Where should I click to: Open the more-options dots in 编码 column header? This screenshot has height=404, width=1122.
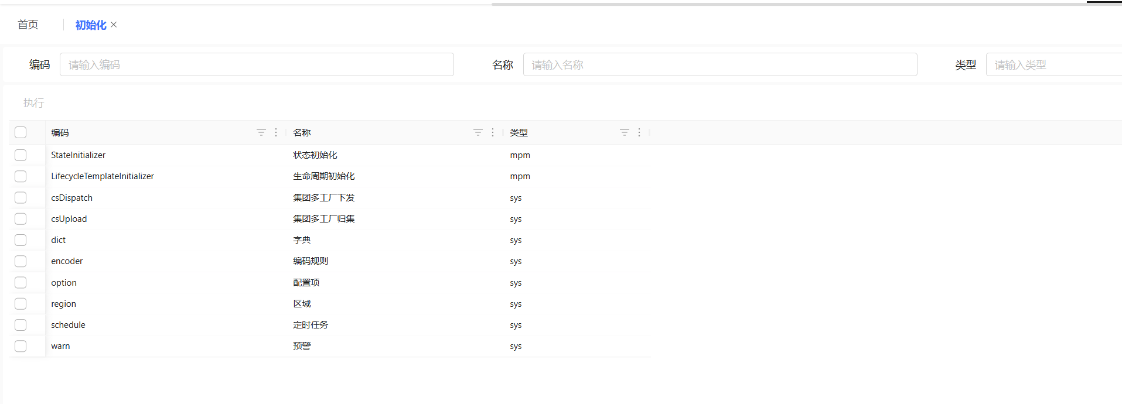tap(276, 132)
